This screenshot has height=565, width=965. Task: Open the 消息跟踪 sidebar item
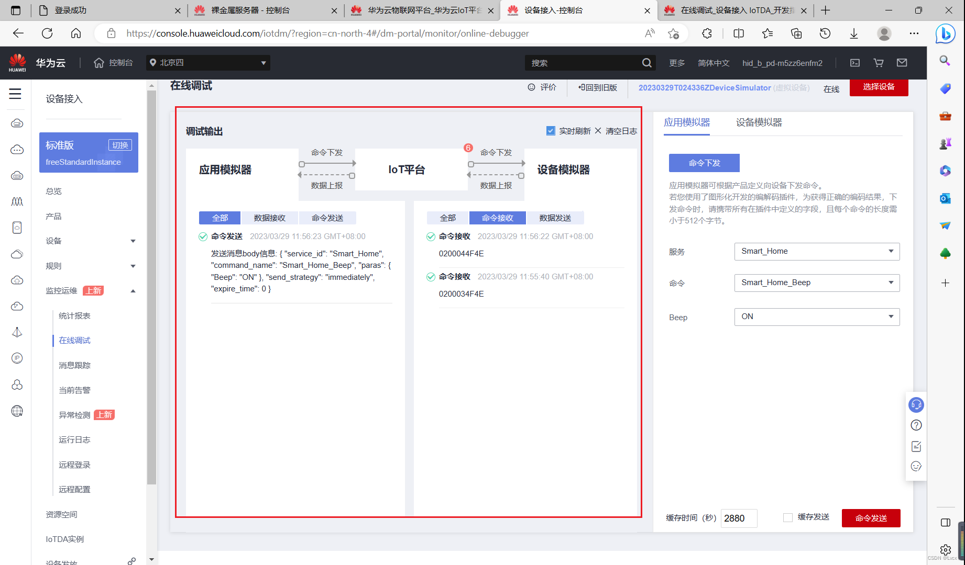tap(74, 365)
